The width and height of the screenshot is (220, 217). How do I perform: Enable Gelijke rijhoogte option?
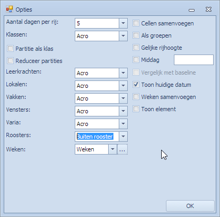coord(136,48)
